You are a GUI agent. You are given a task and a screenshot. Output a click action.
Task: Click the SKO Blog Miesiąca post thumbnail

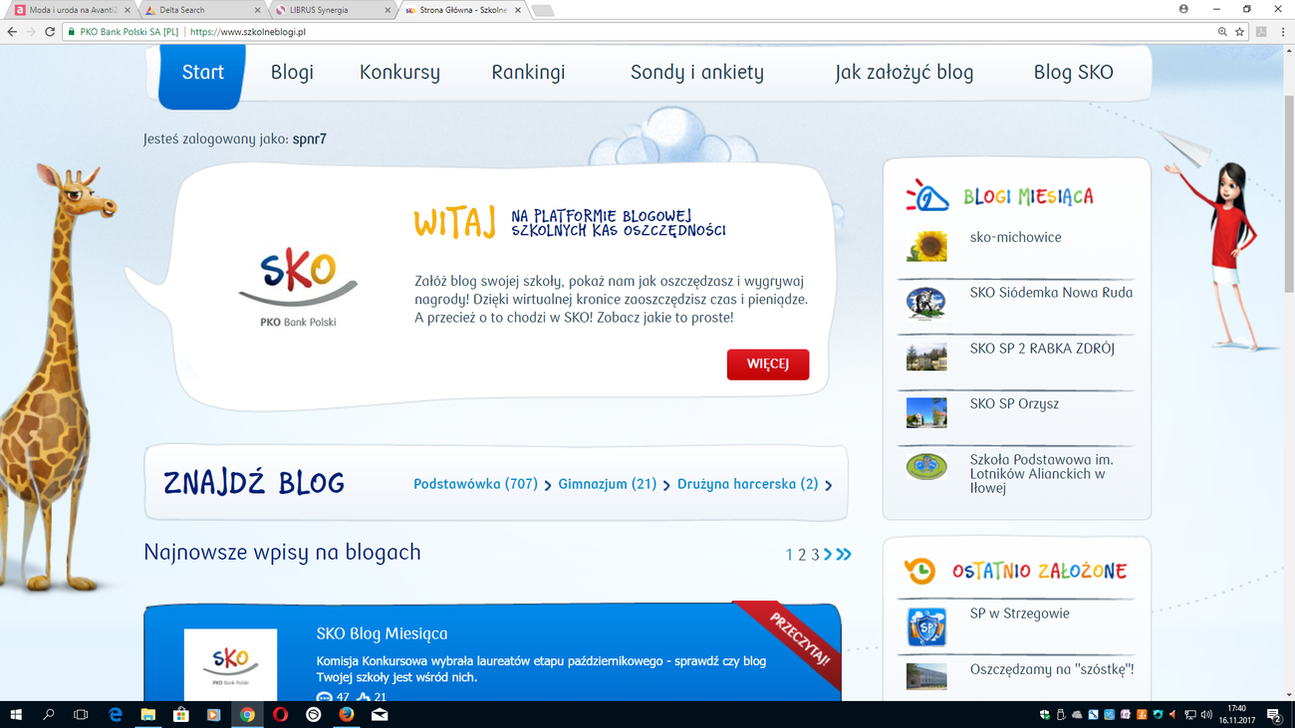coord(230,664)
